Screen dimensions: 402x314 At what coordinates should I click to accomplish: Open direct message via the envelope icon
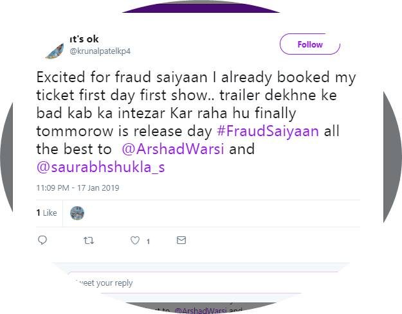coord(181,240)
